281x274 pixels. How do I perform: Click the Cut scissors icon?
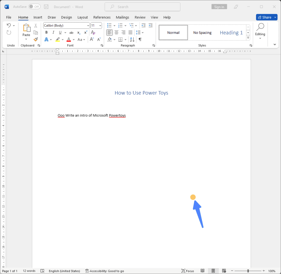point(36,26)
